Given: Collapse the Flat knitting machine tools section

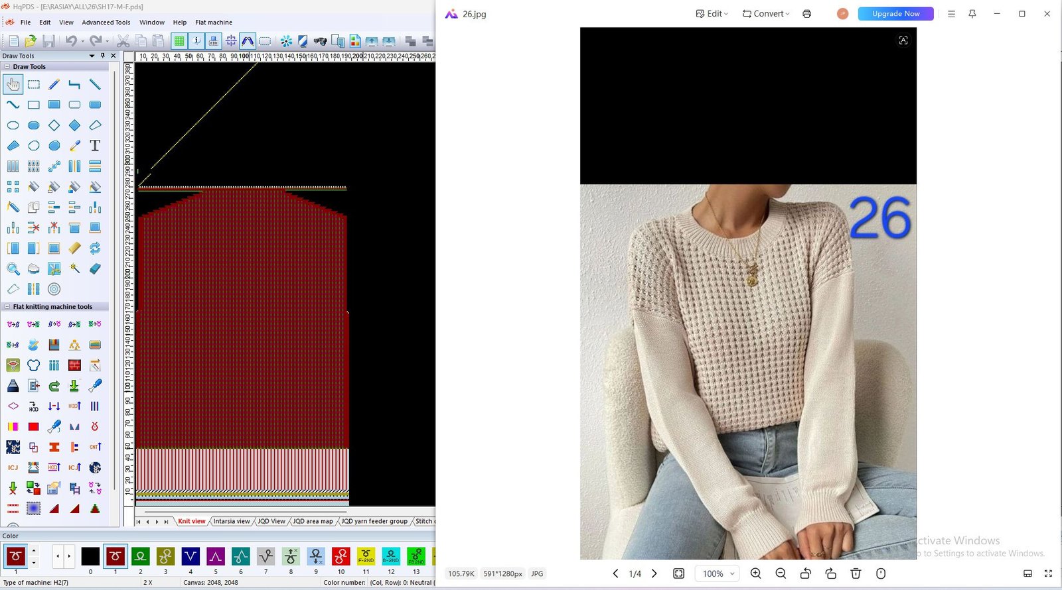Looking at the screenshot, I should 7,307.
